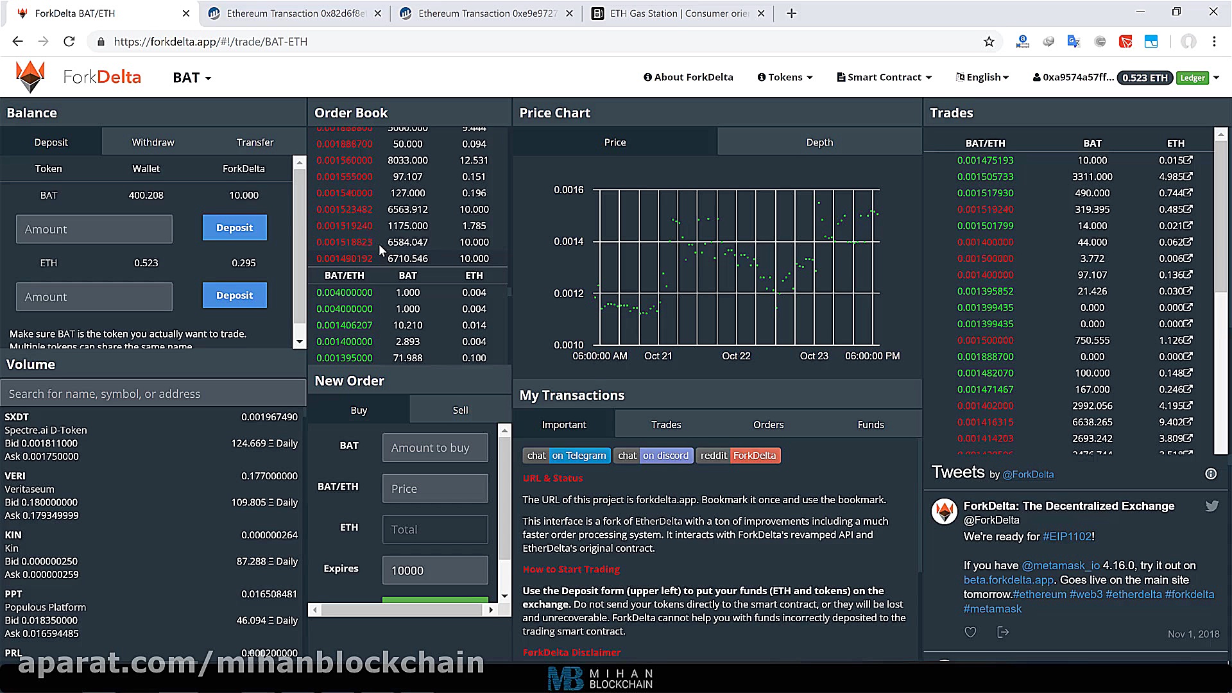
Task: Click the token search field in Volume
Action: (153, 393)
